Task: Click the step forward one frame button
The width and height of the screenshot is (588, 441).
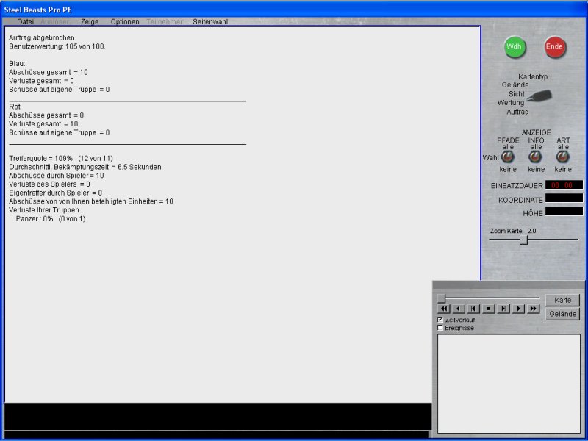Action: pyautogui.click(x=503, y=309)
